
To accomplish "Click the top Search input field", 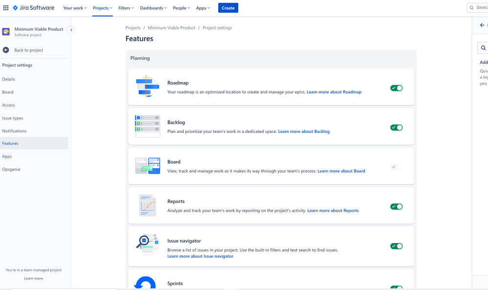I will [478, 8].
